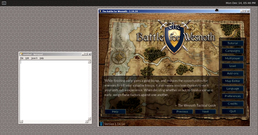The width and height of the screenshot is (258, 135).
Task: Click Load to load a saved game
Action: tap(233, 66)
